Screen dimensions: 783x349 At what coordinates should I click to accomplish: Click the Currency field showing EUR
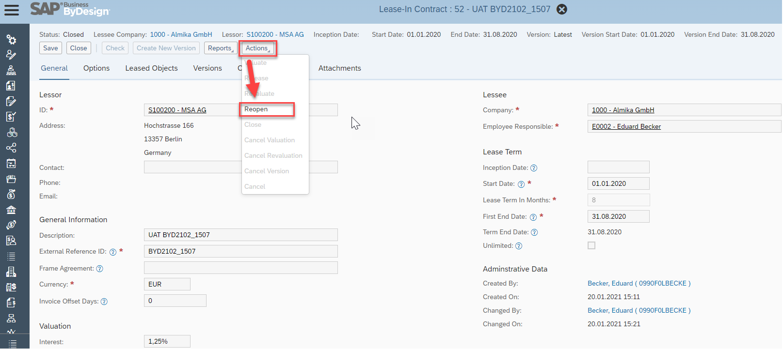[x=167, y=284]
